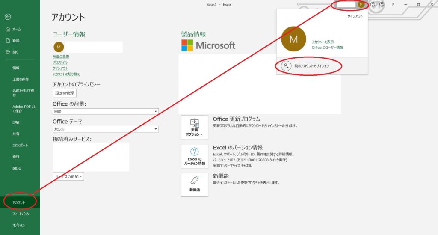438x235 pixels.
Task: Choose 上書き保存 in the sidebar
Action: [x=21, y=79]
